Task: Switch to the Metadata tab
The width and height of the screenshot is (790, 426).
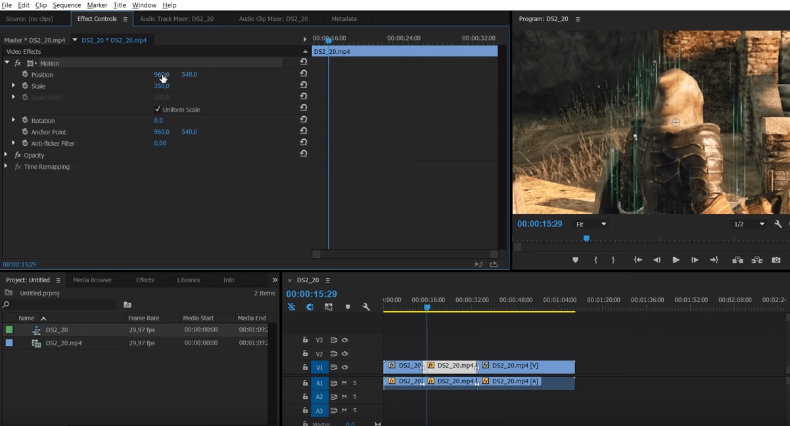Action: click(x=344, y=19)
